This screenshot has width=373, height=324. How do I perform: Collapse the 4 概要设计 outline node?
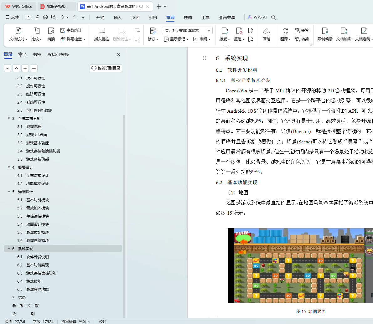pos(9,167)
